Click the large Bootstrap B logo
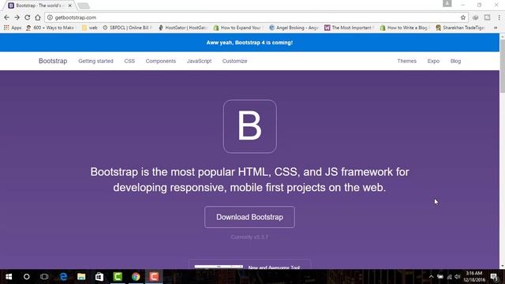Image resolution: width=505 pixels, height=284 pixels. [x=249, y=126]
